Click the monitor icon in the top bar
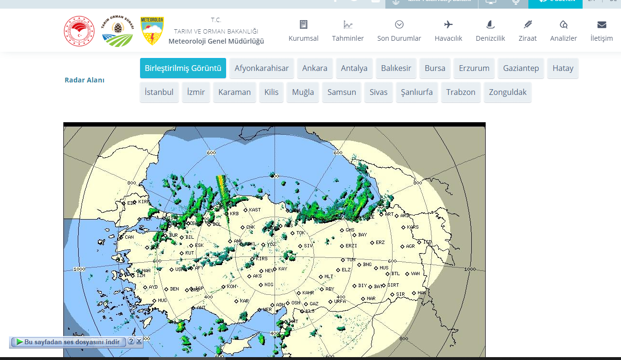Screen dimensions: 621x360 pos(490,1)
